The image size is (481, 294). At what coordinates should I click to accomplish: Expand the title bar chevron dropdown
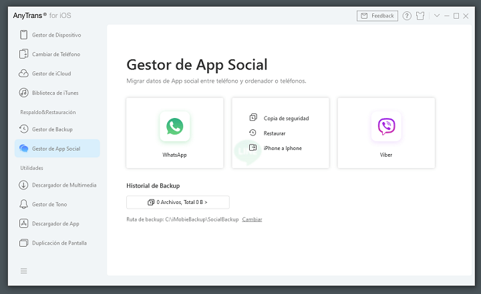pos(437,15)
